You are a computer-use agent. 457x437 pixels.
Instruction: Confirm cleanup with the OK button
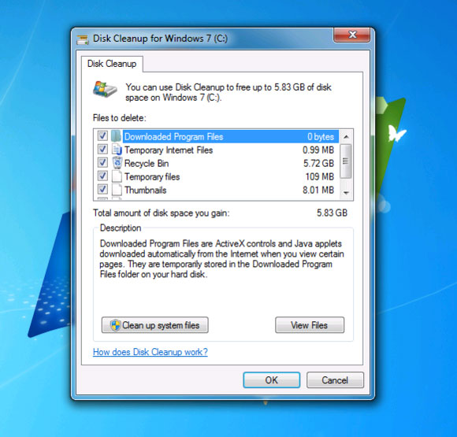pyautogui.click(x=272, y=380)
